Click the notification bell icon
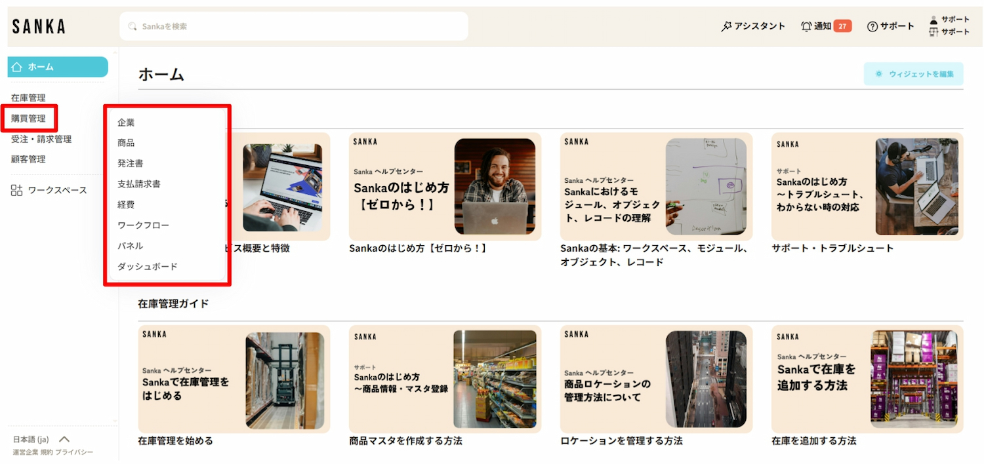The width and height of the screenshot is (984, 464). point(806,26)
